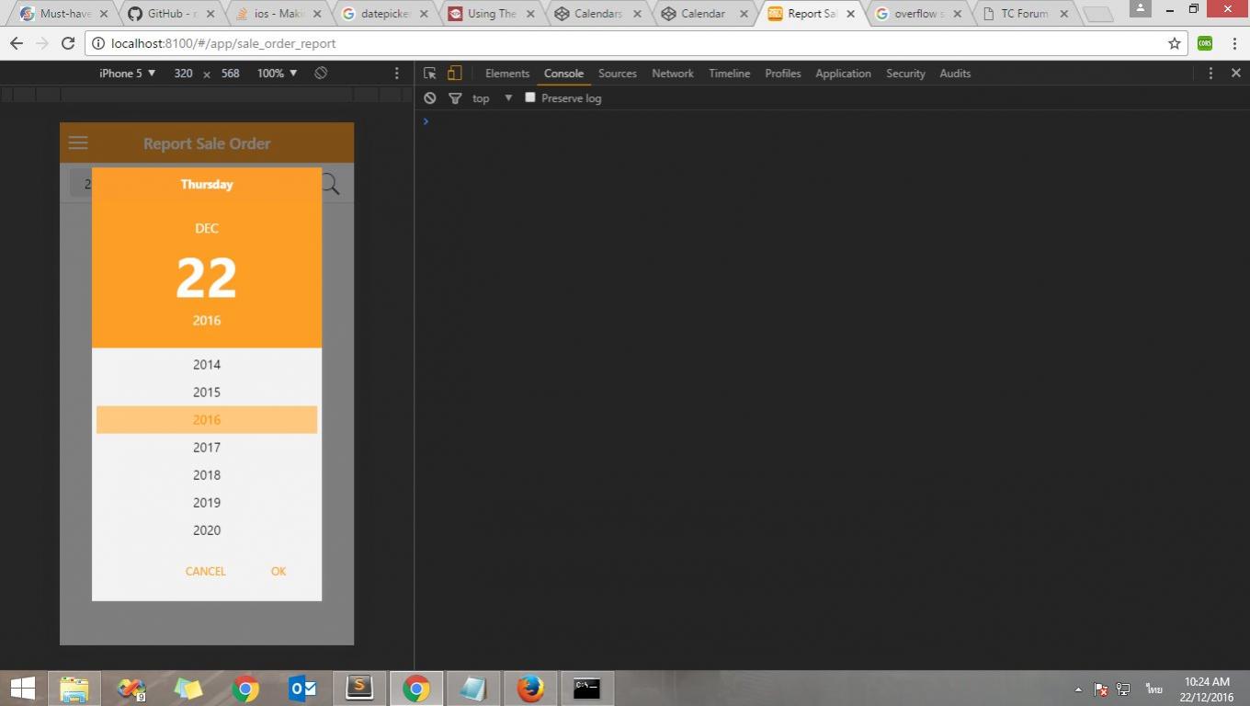Click the address bar showing localhost:8100
This screenshot has height=706, width=1250.
point(634,43)
